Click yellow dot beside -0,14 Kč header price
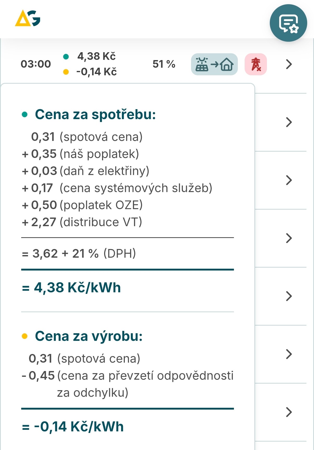The image size is (314, 450). (66, 72)
